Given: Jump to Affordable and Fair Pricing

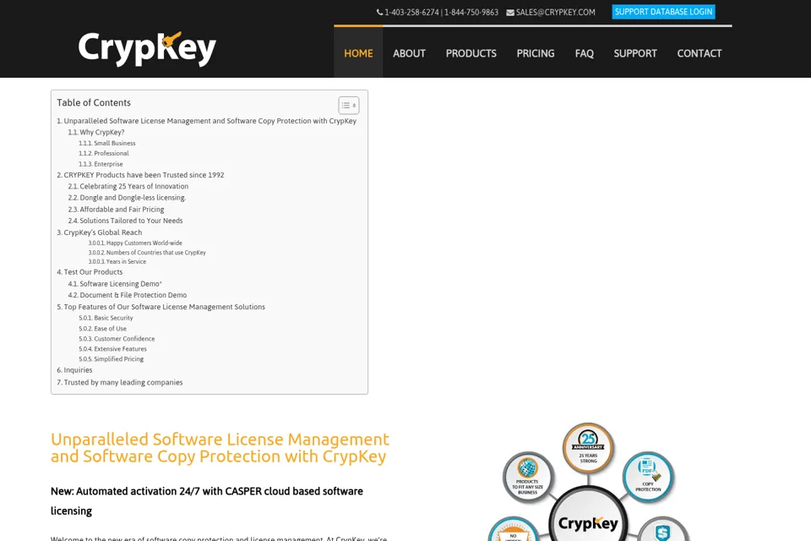Looking at the screenshot, I should coord(116,209).
